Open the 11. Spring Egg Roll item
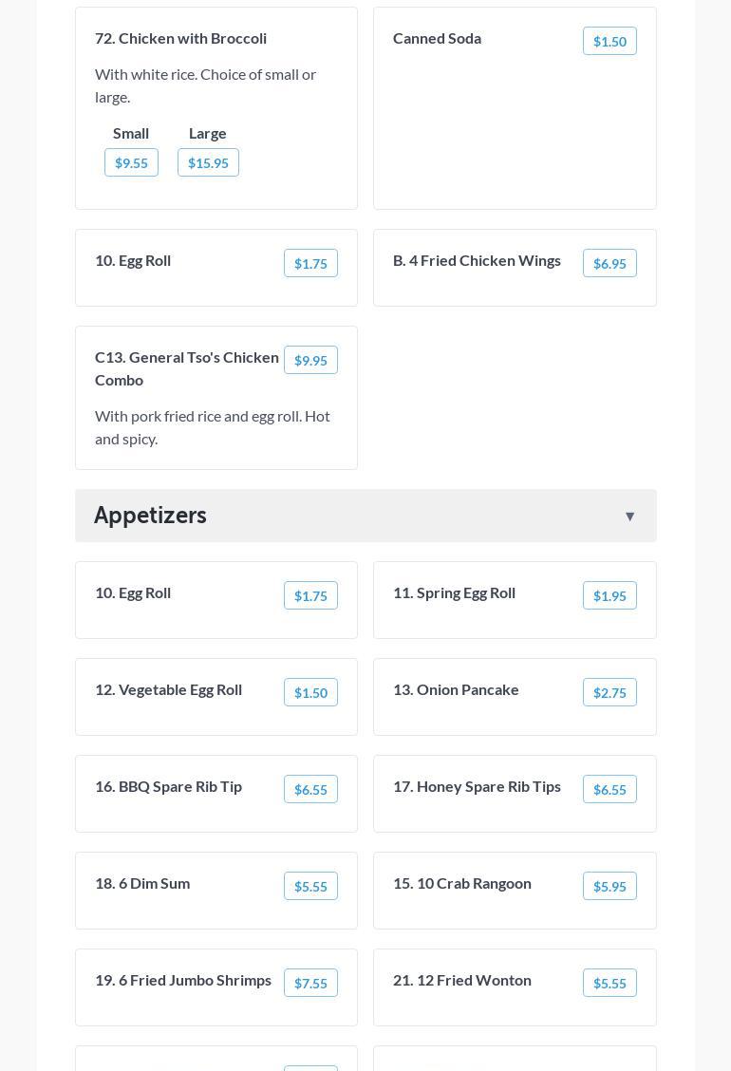731x1071 pixels. pyautogui.click(x=454, y=592)
